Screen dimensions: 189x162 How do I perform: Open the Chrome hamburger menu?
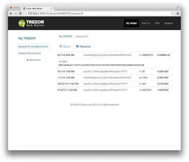click(178, 13)
